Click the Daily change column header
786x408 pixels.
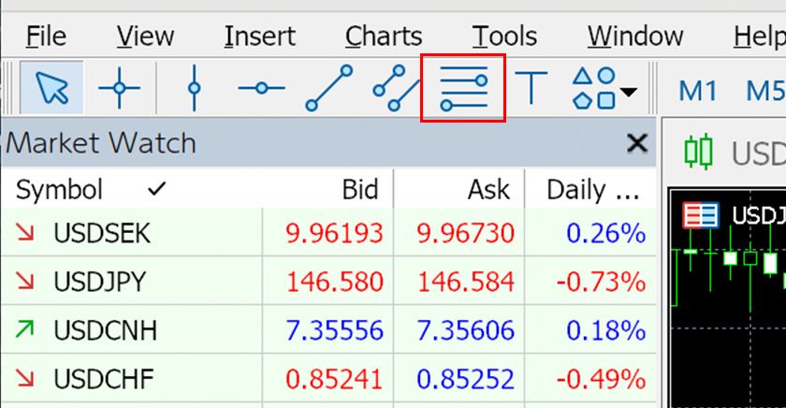592,190
